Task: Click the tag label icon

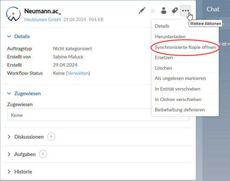Action: pyautogui.click(x=175, y=11)
